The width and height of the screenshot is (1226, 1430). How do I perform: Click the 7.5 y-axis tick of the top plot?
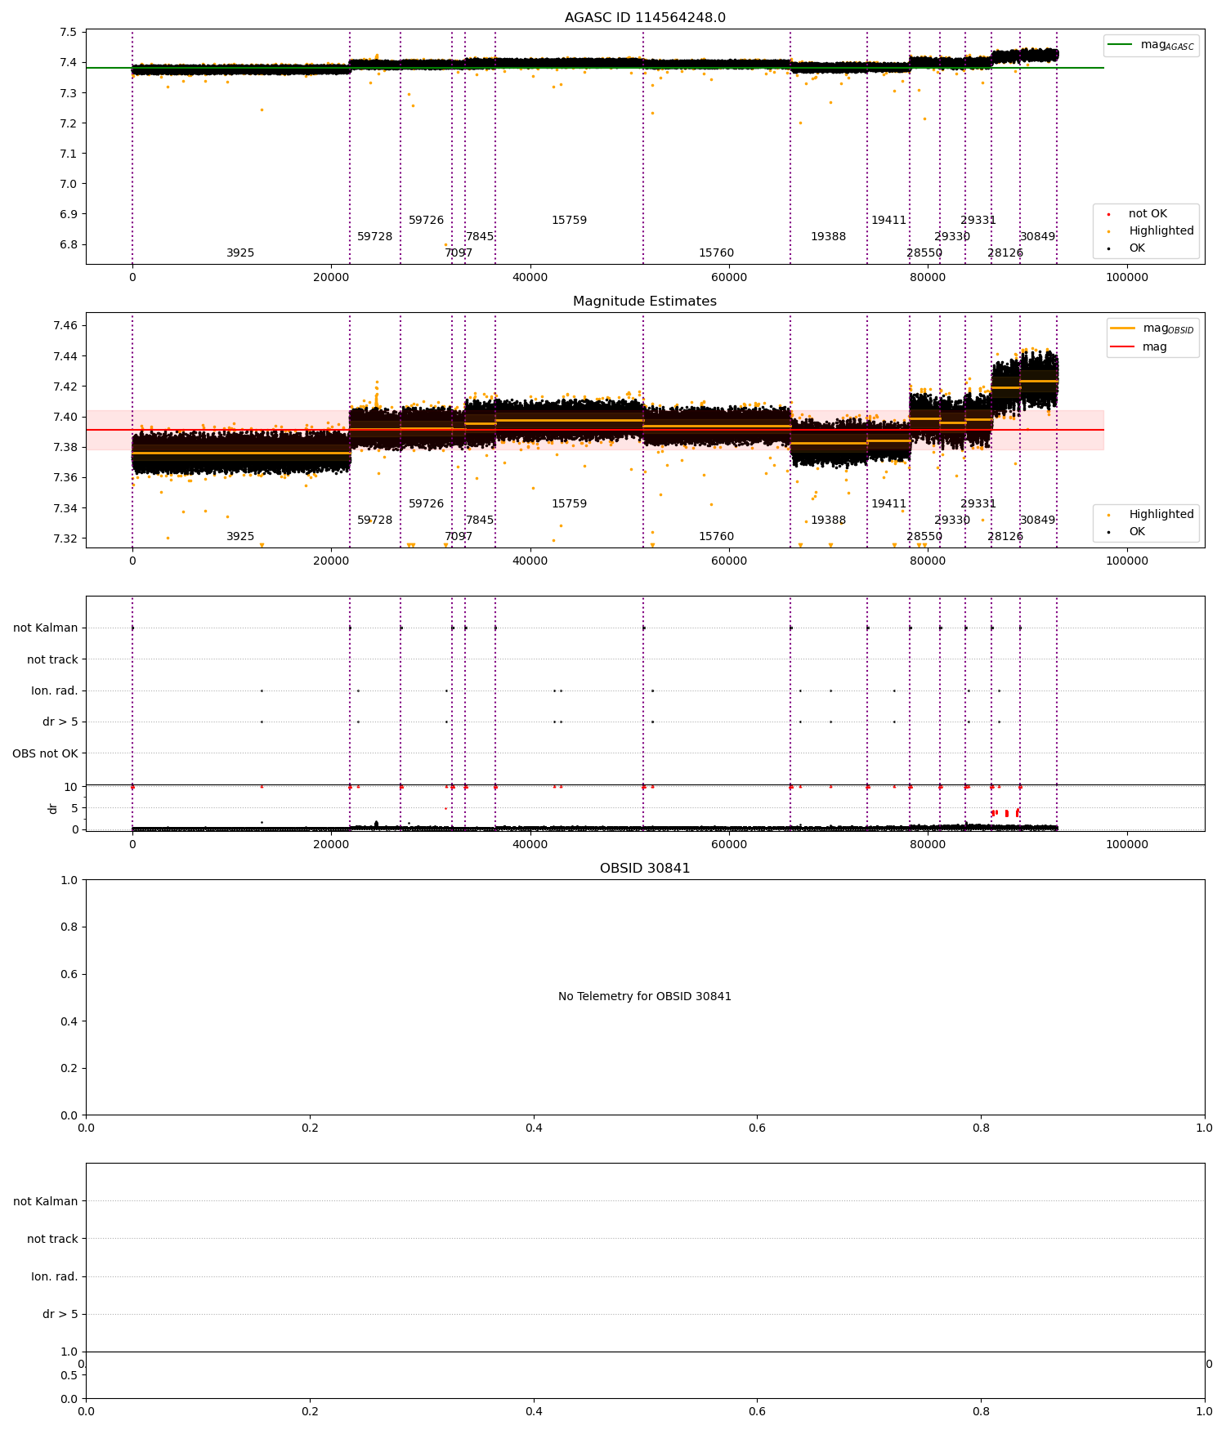coord(69,33)
